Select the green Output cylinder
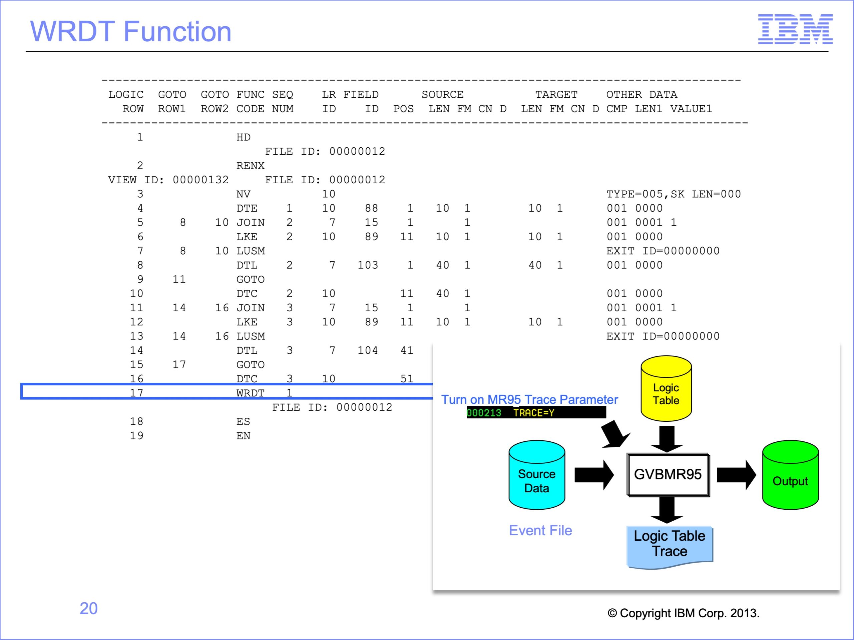Image resolution: width=854 pixels, height=640 pixels. point(790,475)
